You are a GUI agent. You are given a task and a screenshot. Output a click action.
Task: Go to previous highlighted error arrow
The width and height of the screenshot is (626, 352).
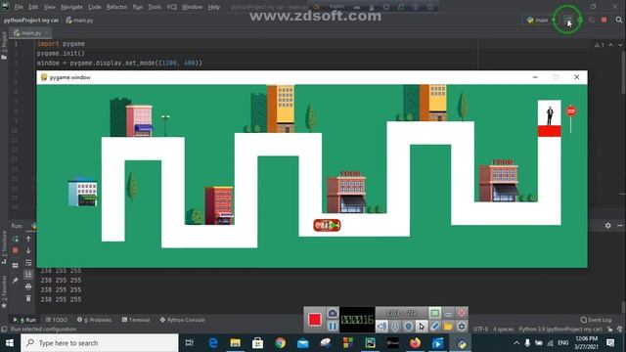click(x=610, y=45)
